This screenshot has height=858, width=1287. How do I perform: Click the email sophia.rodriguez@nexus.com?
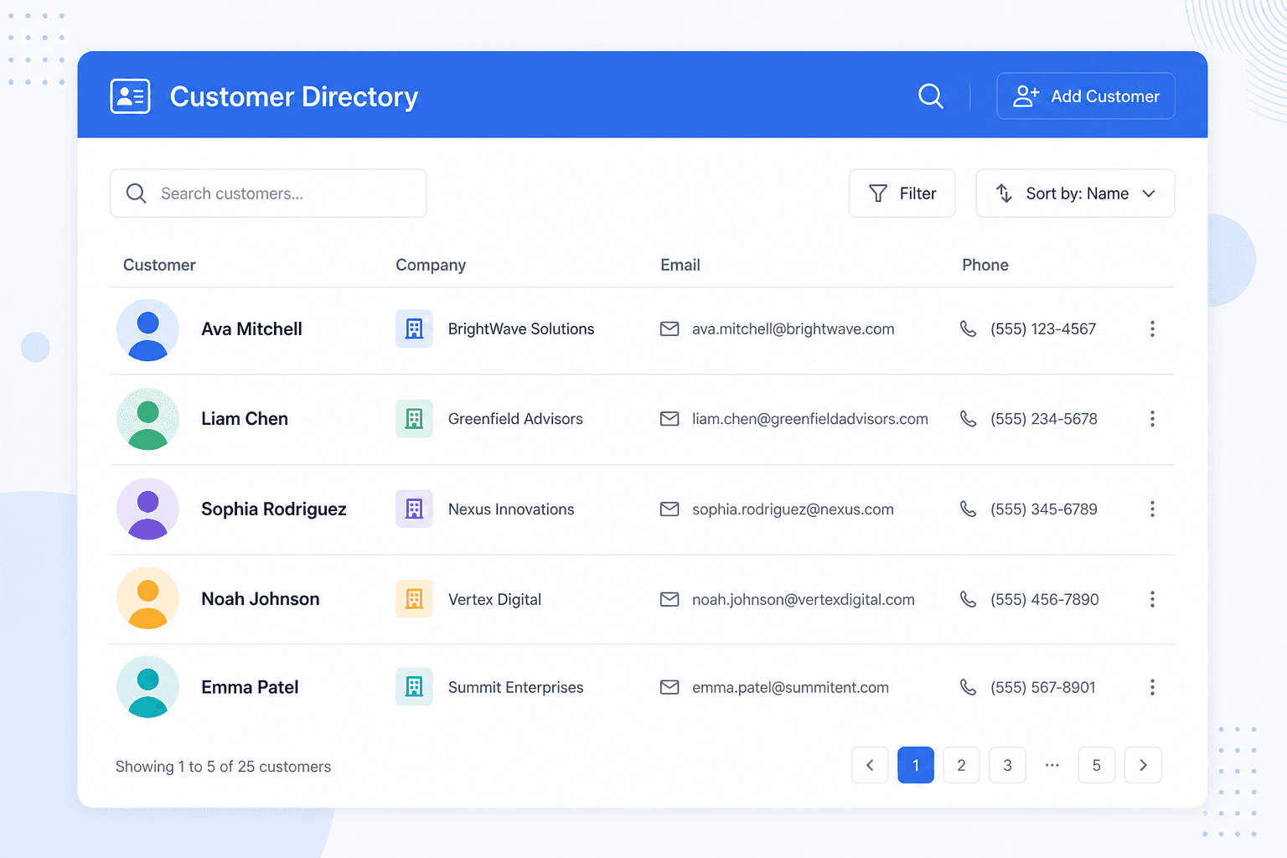[793, 509]
